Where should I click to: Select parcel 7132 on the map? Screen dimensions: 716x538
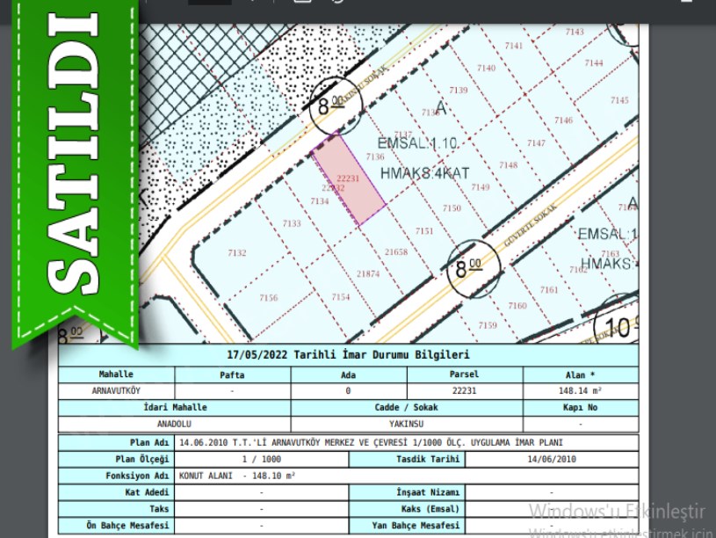[x=237, y=253]
